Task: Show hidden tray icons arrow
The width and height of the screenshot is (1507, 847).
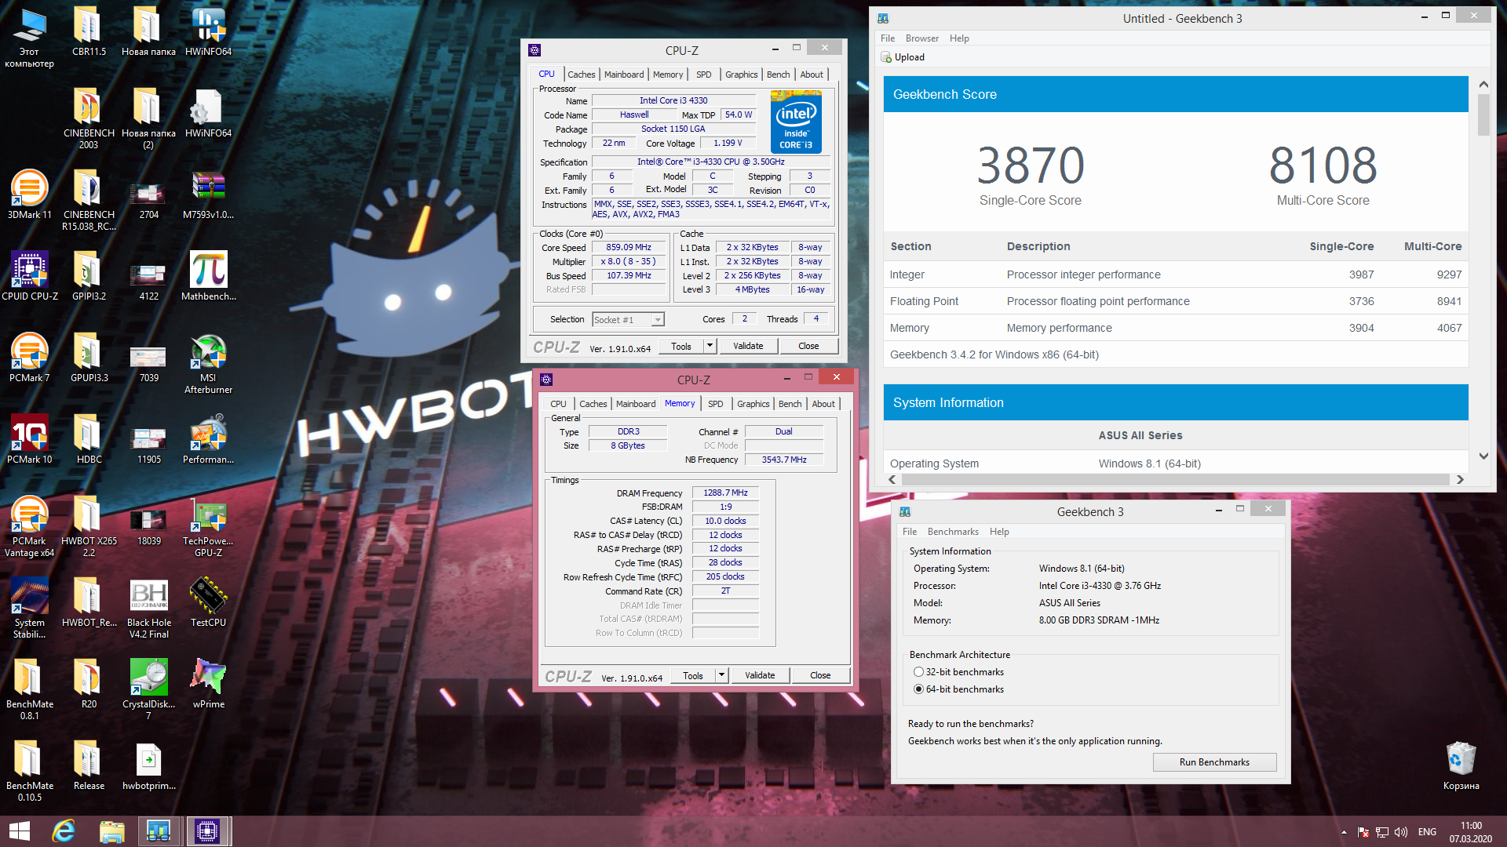Action: point(1343,832)
